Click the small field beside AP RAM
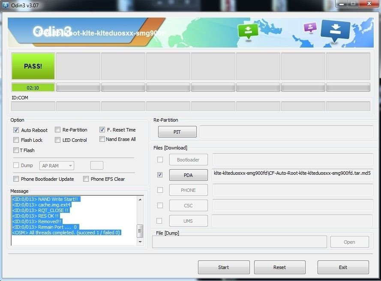381x281 pixels. [x=97, y=165]
